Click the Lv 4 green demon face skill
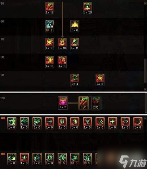 75,80
